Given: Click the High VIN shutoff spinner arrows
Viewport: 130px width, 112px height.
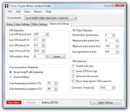Looking at the screenshot, I should (x=43, y=51).
